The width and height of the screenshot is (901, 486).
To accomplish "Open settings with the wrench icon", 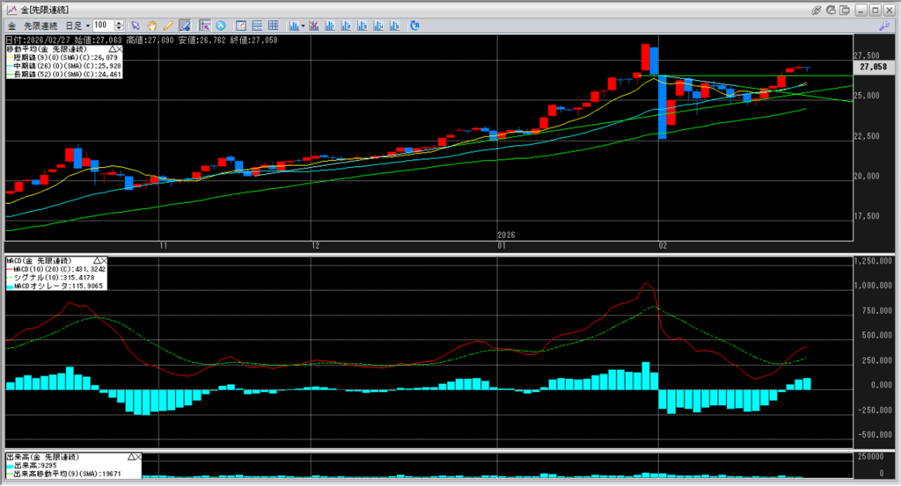I will pyautogui.click(x=883, y=25).
